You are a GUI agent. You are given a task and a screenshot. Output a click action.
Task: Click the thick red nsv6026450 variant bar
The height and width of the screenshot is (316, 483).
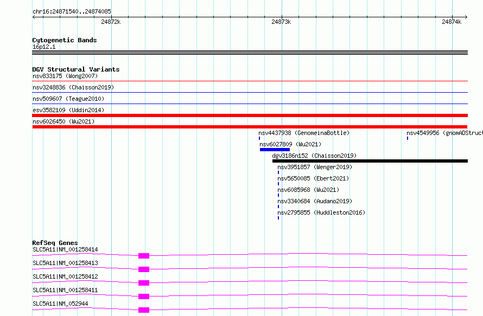point(250,127)
